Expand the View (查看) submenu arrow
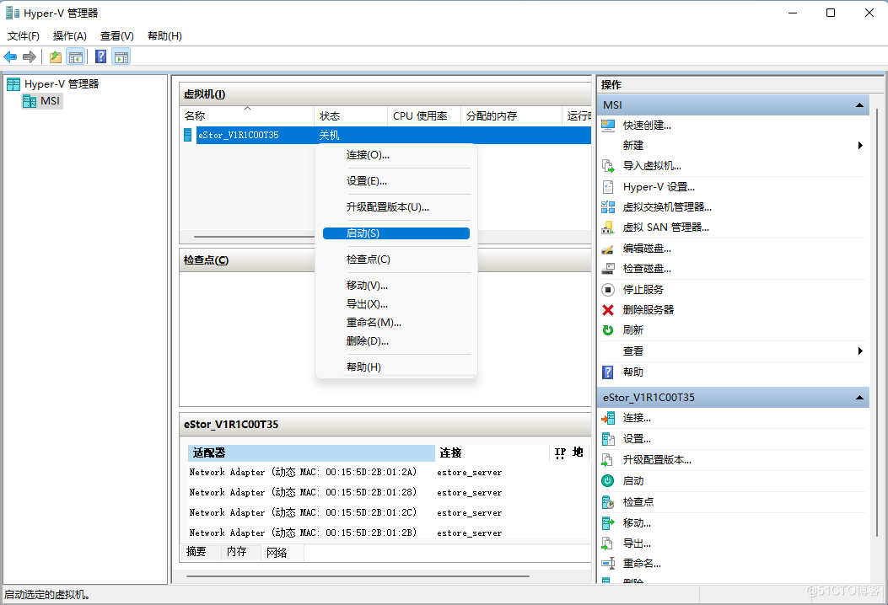This screenshot has width=888, height=605. tap(860, 351)
